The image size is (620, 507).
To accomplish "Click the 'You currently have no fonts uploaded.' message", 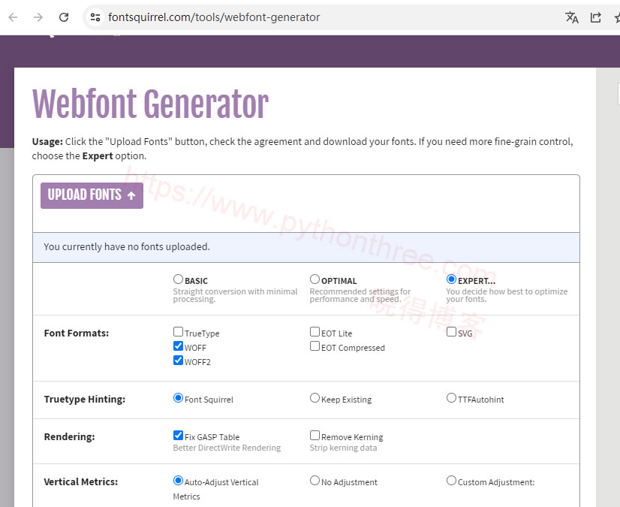I will (x=127, y=246).
